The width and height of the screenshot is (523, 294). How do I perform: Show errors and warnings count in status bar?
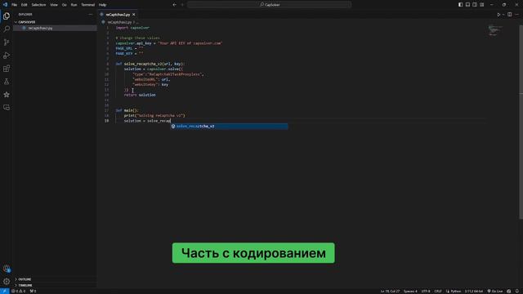pos(18,291)
